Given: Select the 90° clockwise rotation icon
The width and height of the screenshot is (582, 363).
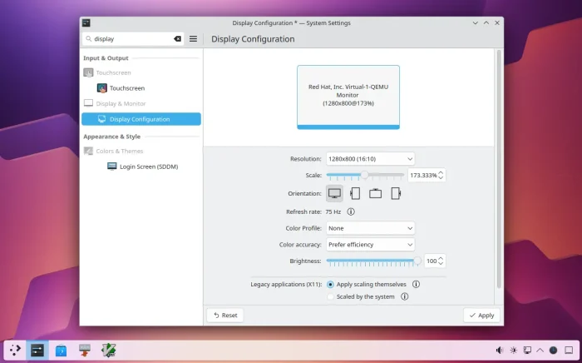Looking at the screenshot, I should pyautogui.click(x=396, y=193).
